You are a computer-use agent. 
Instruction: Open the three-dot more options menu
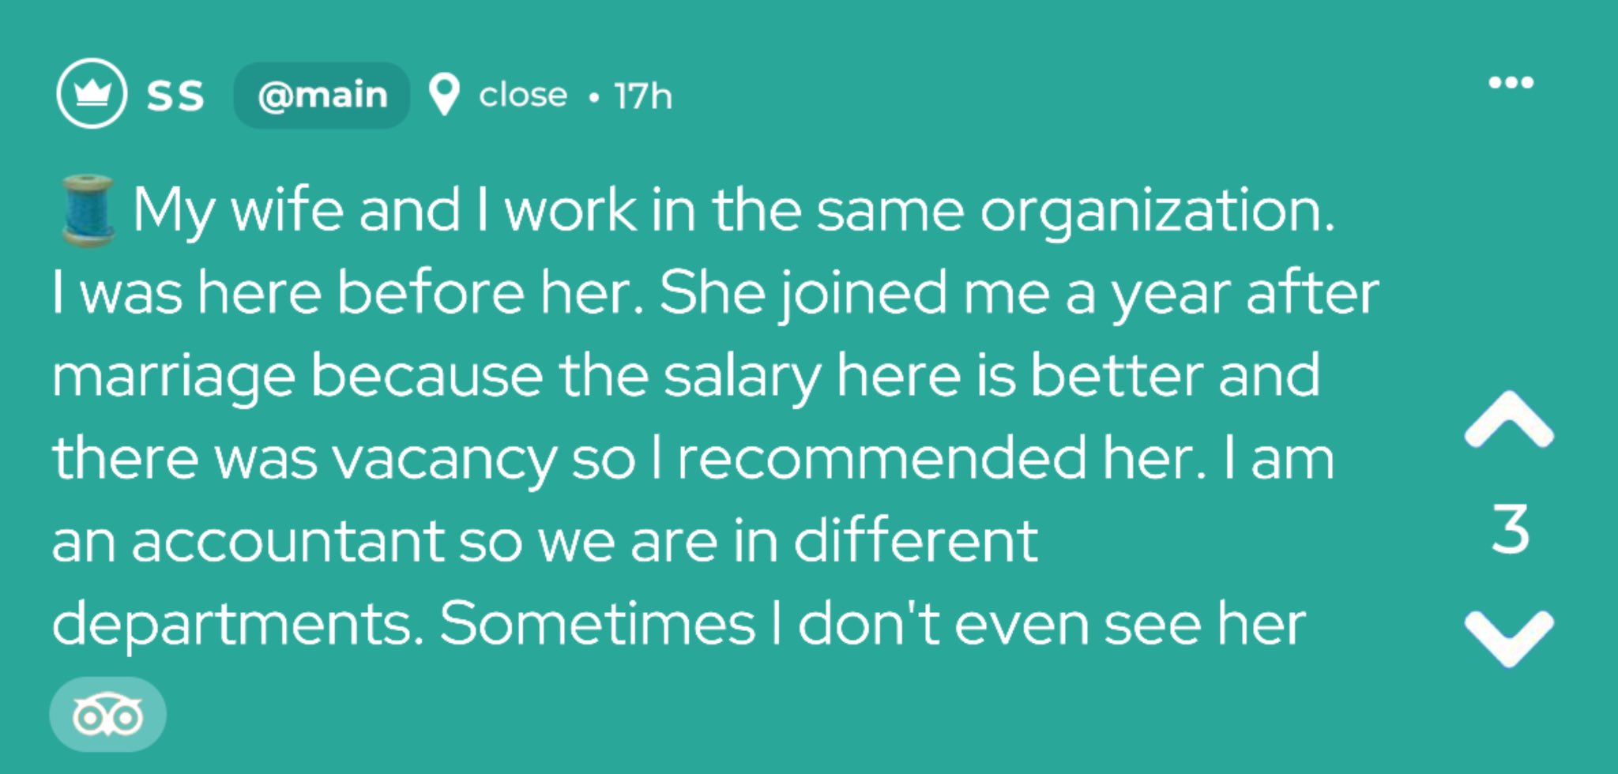tap(1511, 82)
